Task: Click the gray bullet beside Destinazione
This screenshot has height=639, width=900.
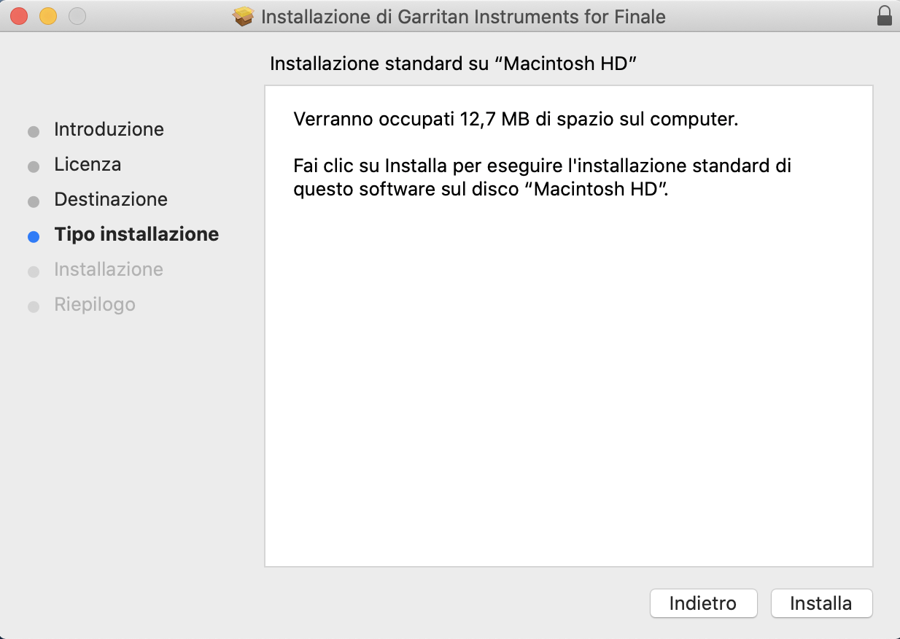Action: (x=33, y=201)
